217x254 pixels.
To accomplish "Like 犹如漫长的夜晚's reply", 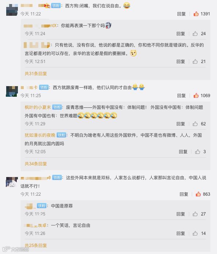I will pyautogui.click(x=198, y=152).
